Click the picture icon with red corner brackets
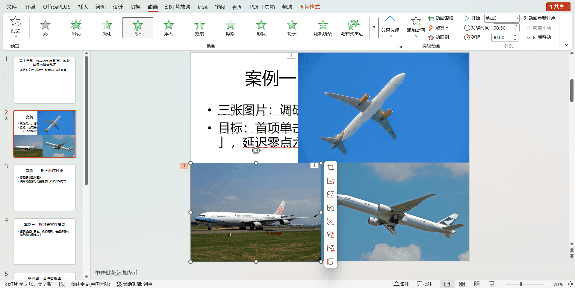 (331, 248)
